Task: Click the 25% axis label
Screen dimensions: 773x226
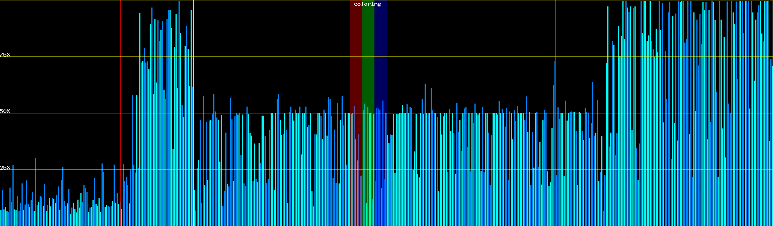Action: coord(5,168)
